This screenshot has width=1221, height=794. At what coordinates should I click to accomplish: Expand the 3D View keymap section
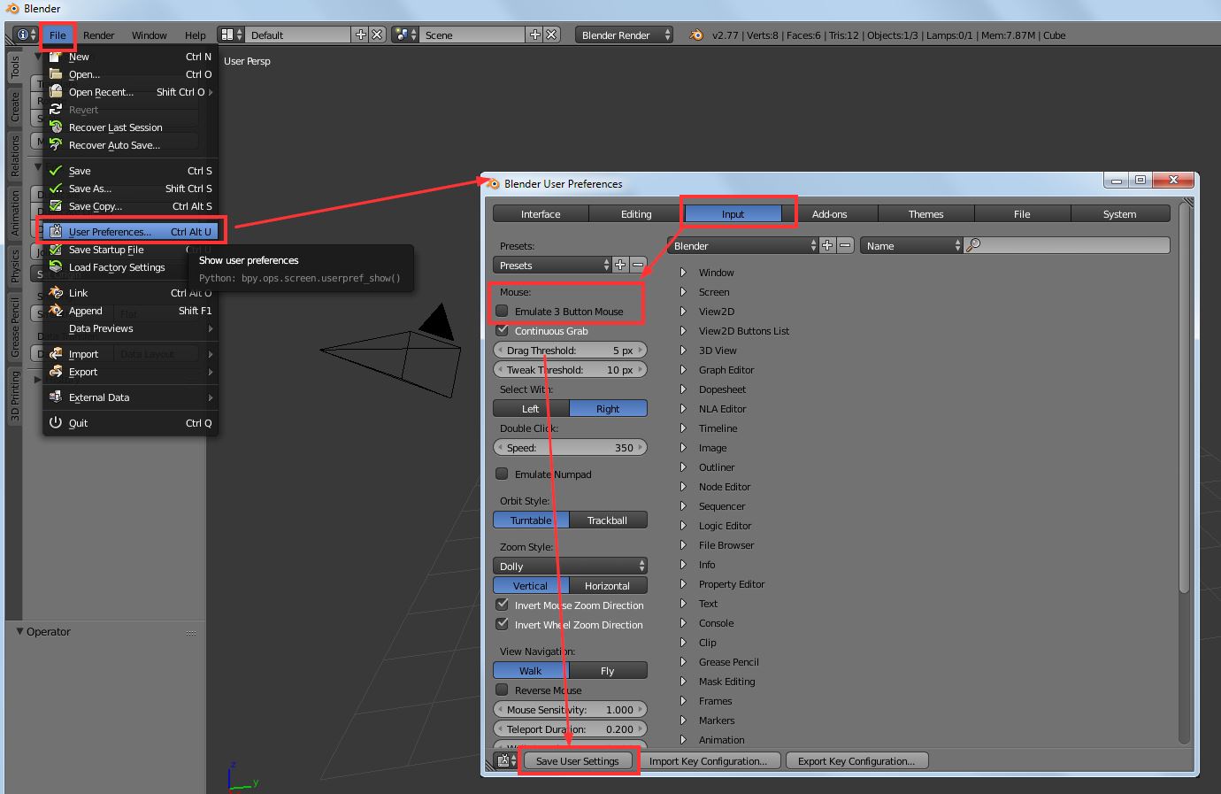point(683,350)
